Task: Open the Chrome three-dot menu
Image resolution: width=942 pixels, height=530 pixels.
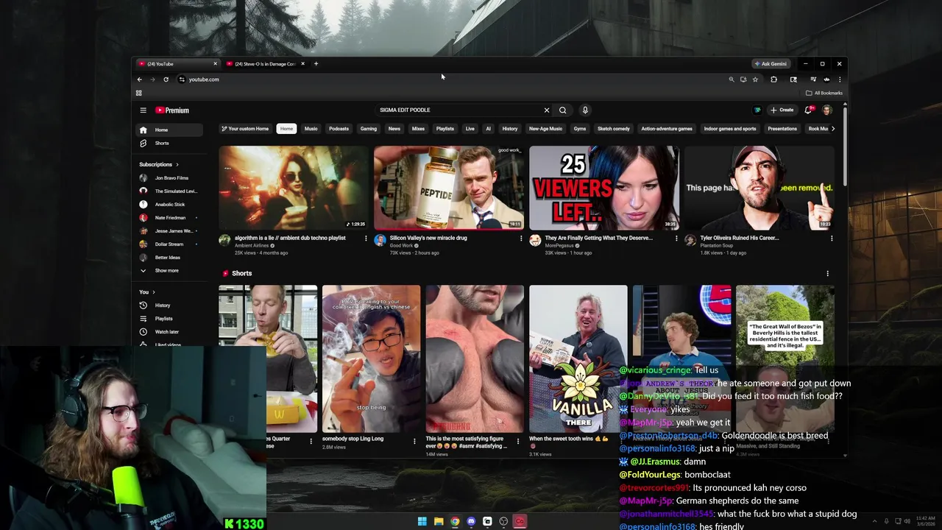Action: click(839, 79)
